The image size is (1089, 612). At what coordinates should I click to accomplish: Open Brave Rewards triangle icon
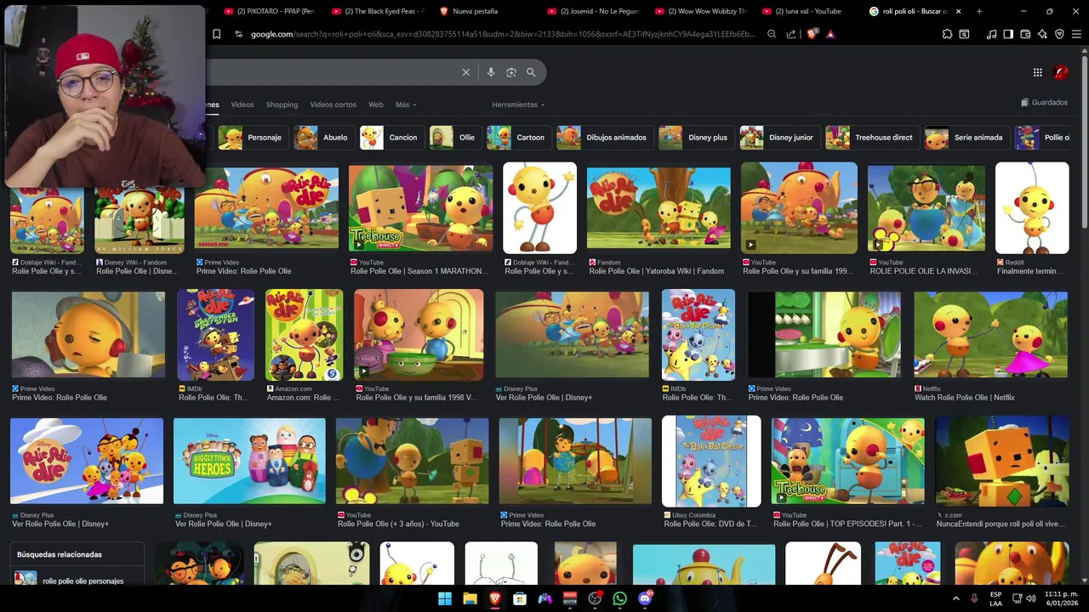(830, 34)
